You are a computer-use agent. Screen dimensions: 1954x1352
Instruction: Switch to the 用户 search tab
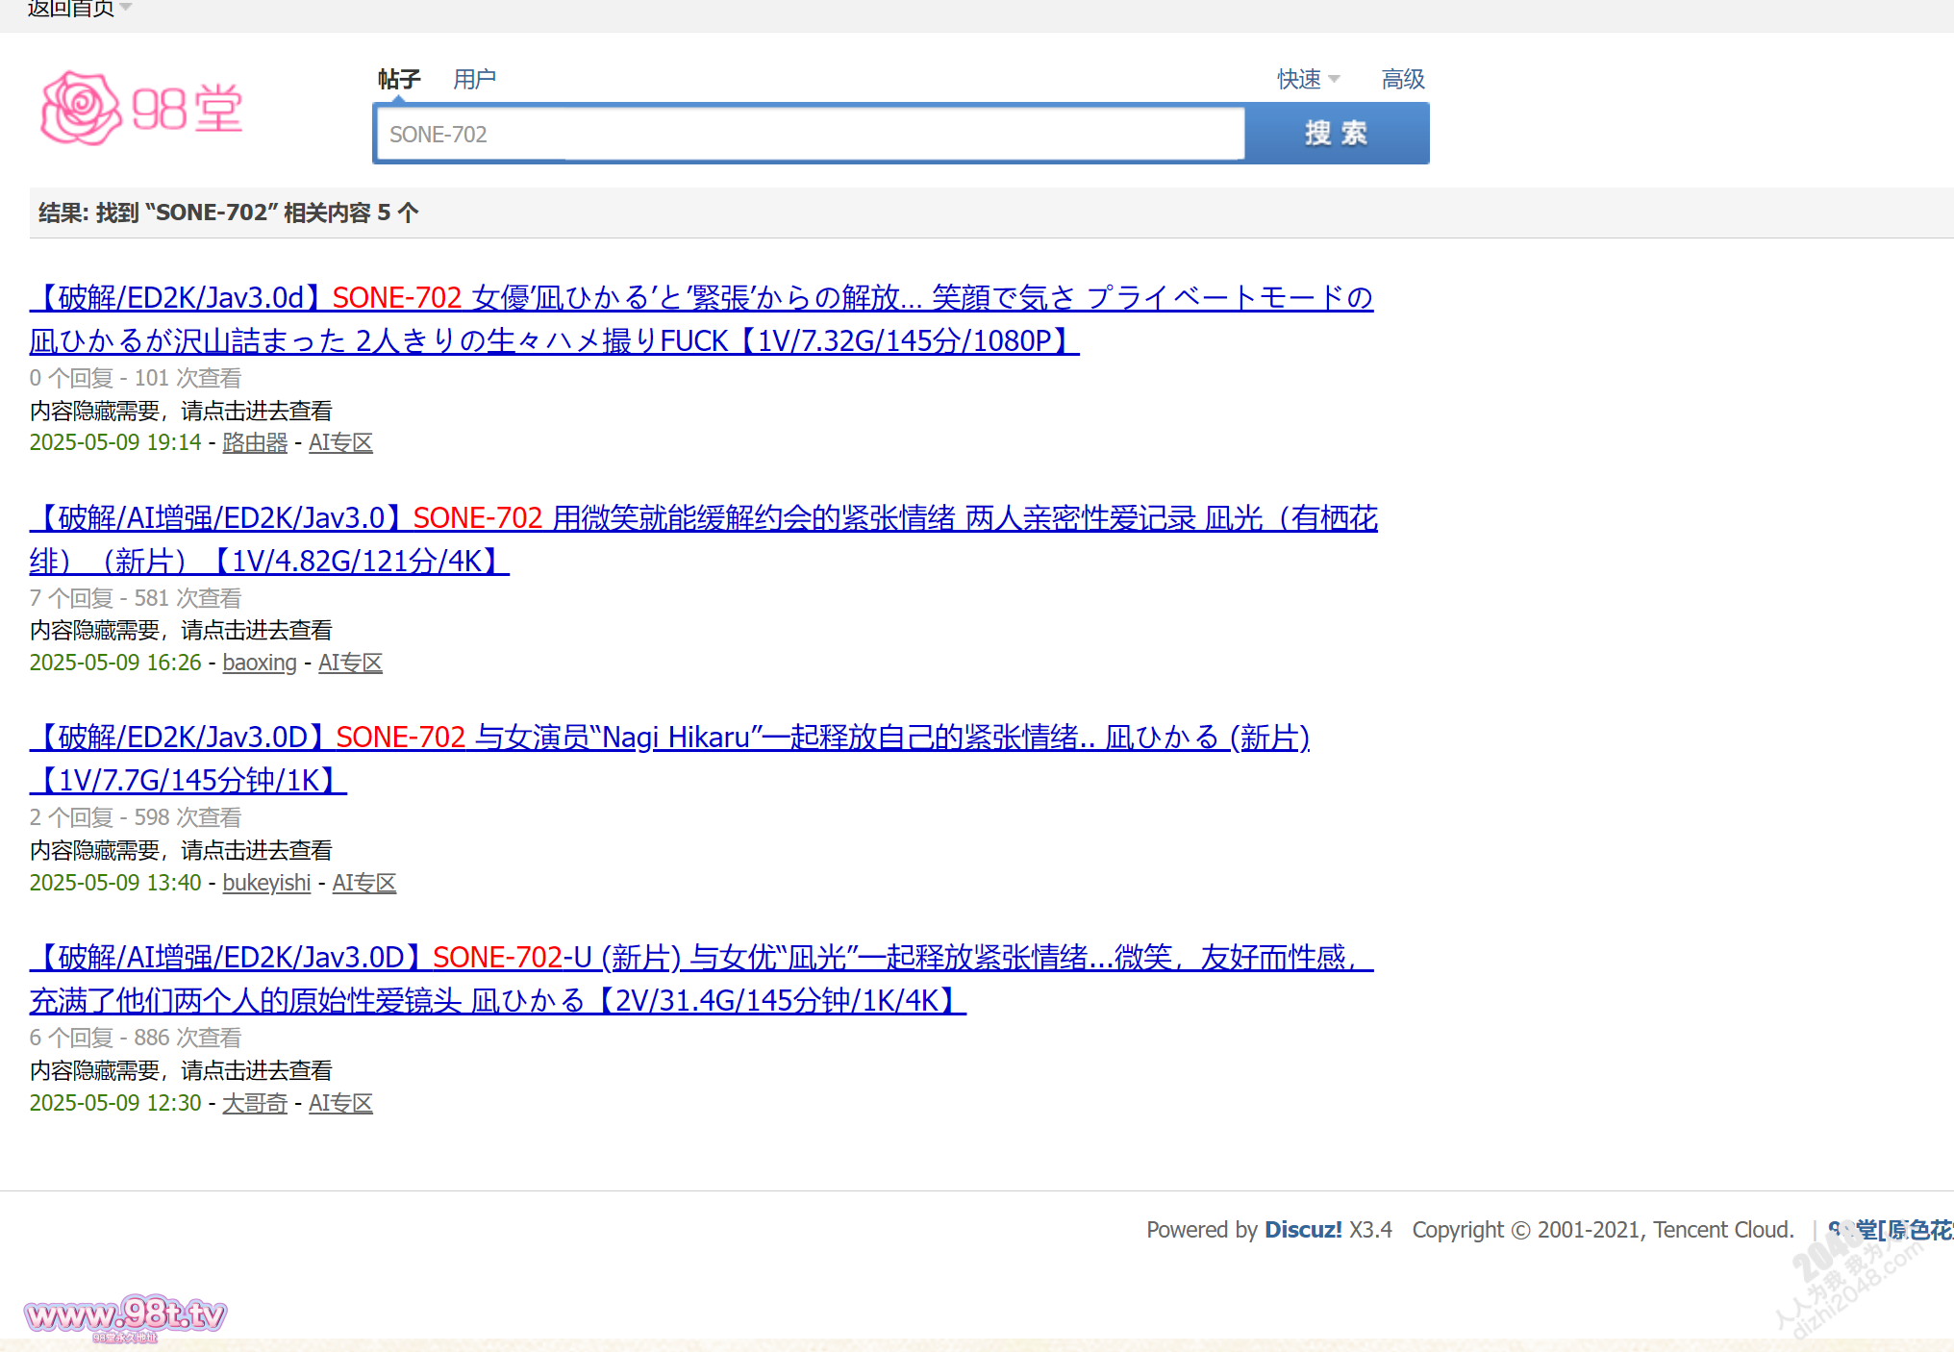click(x=474, y=79)
